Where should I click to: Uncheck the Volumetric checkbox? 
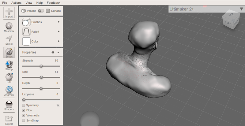point(24,116)
